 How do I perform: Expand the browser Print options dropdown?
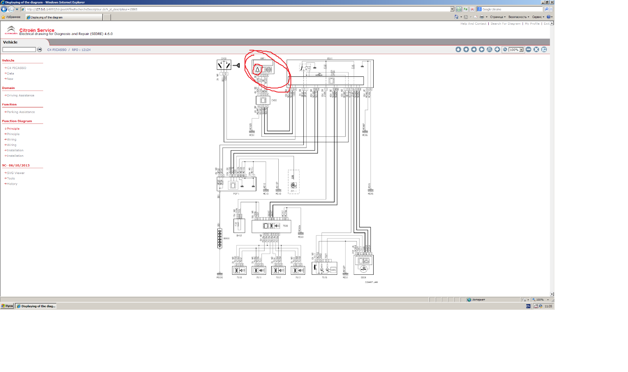click(487, 17)
